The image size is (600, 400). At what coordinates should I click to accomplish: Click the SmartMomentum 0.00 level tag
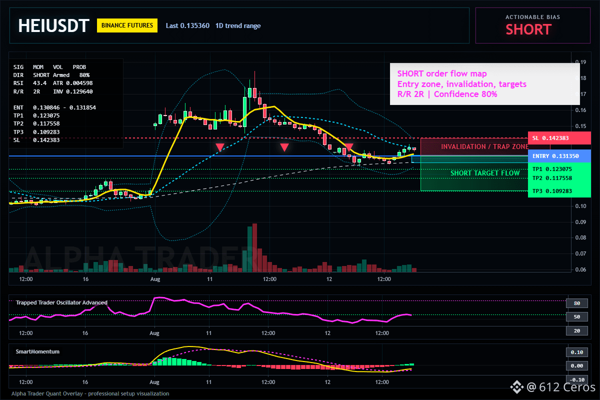(x=576, y=366)
